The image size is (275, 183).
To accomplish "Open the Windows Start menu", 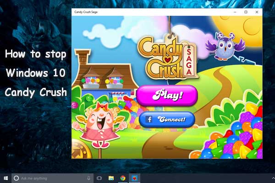I will pyautogui.click(x=5, y=178).
